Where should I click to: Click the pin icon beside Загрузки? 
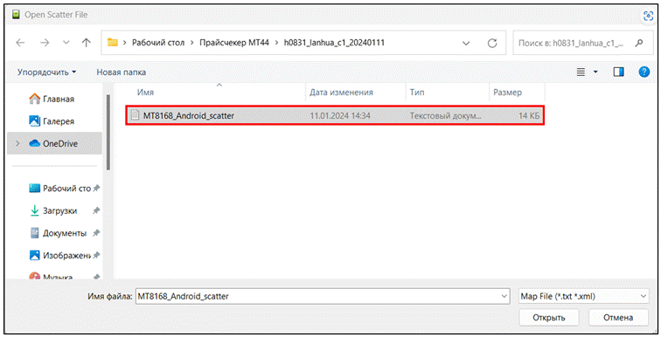(96, 210)
